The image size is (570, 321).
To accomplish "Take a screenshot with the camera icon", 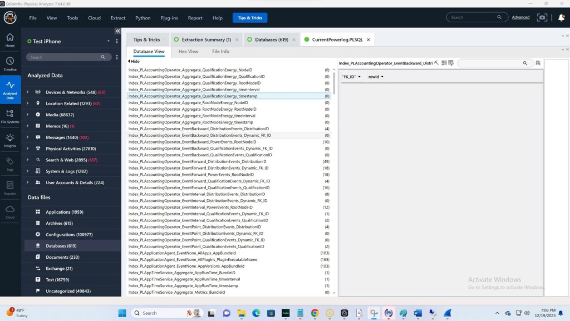I will [542, 17].
